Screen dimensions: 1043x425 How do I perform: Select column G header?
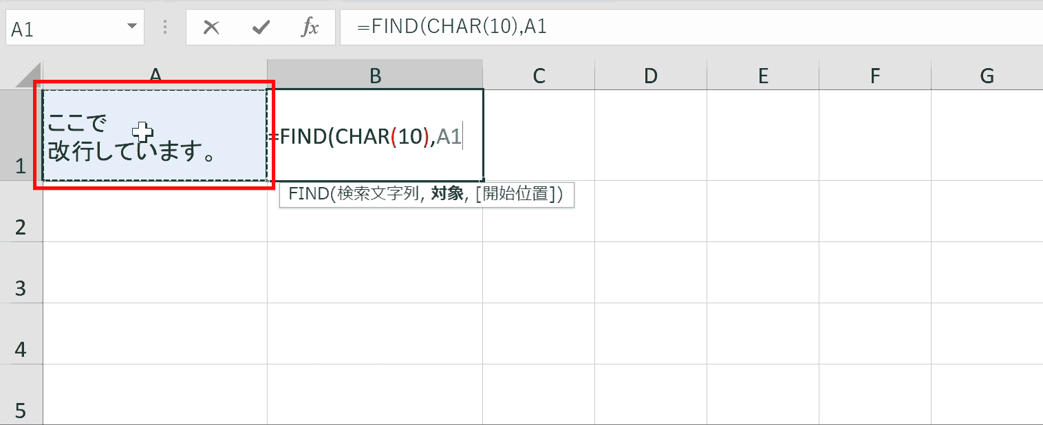pyautogui.click(x=987, y=75)
